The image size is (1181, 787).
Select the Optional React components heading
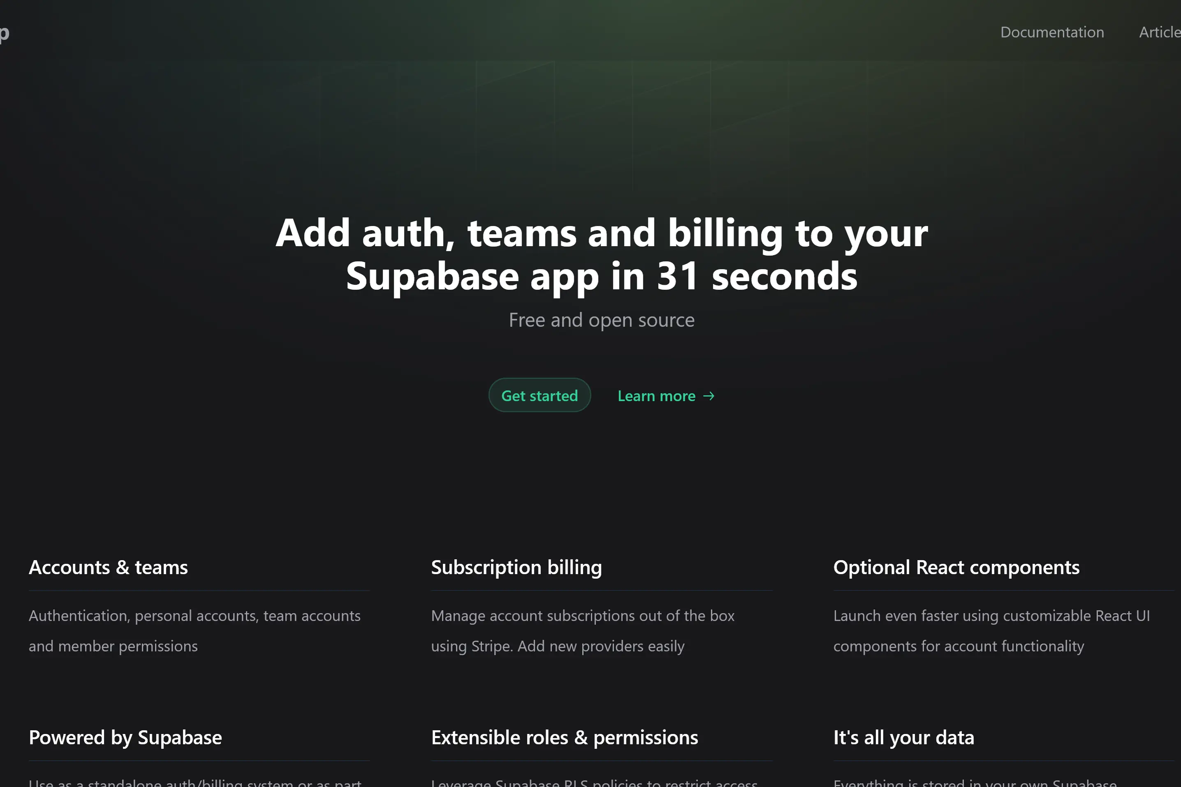956,567
